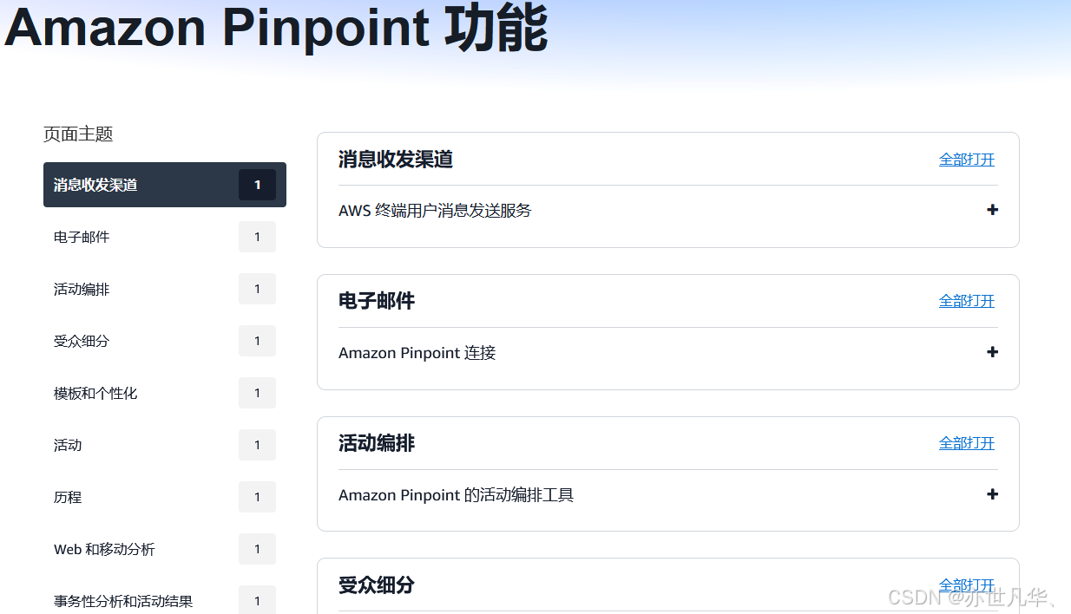The height and width of the screenshot is (614, 1071).
Task: Open the 受众细分 sidebar topic
Action: point(82,341)
